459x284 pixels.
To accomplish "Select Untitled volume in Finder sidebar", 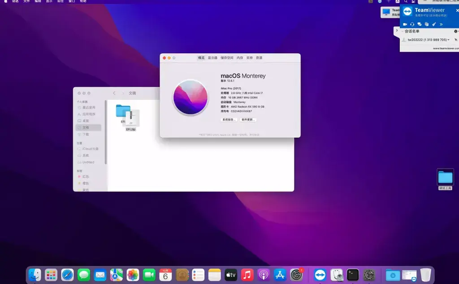I will pyautogui.click(x=89, y=162).
